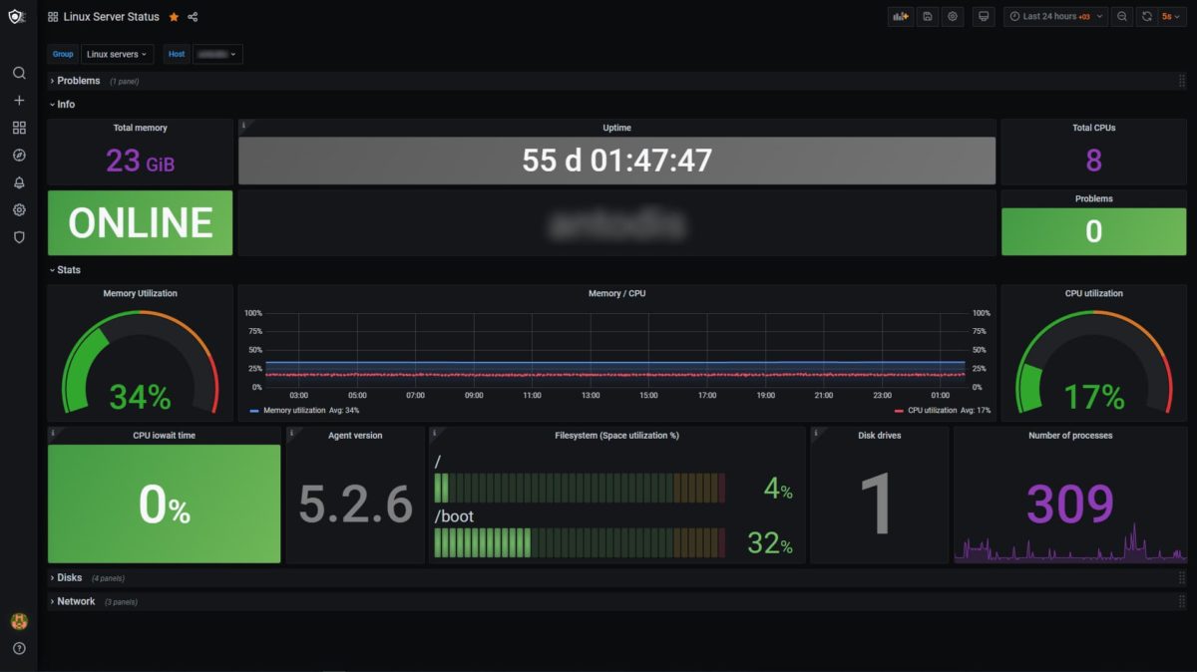Open the Explore compass icon

(19, 156)
